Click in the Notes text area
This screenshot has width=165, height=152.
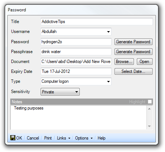pyautogui.click(x=79, y=117)
